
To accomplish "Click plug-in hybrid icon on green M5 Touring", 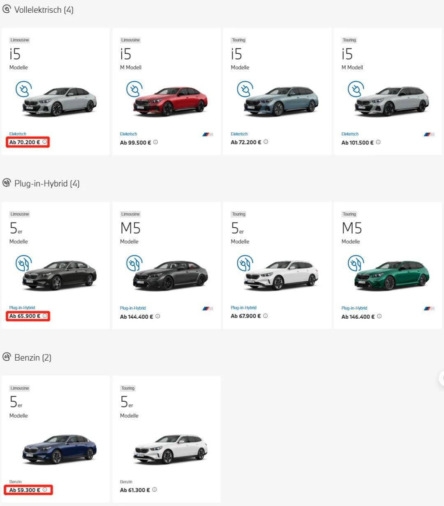I will (x=356, y=263).
